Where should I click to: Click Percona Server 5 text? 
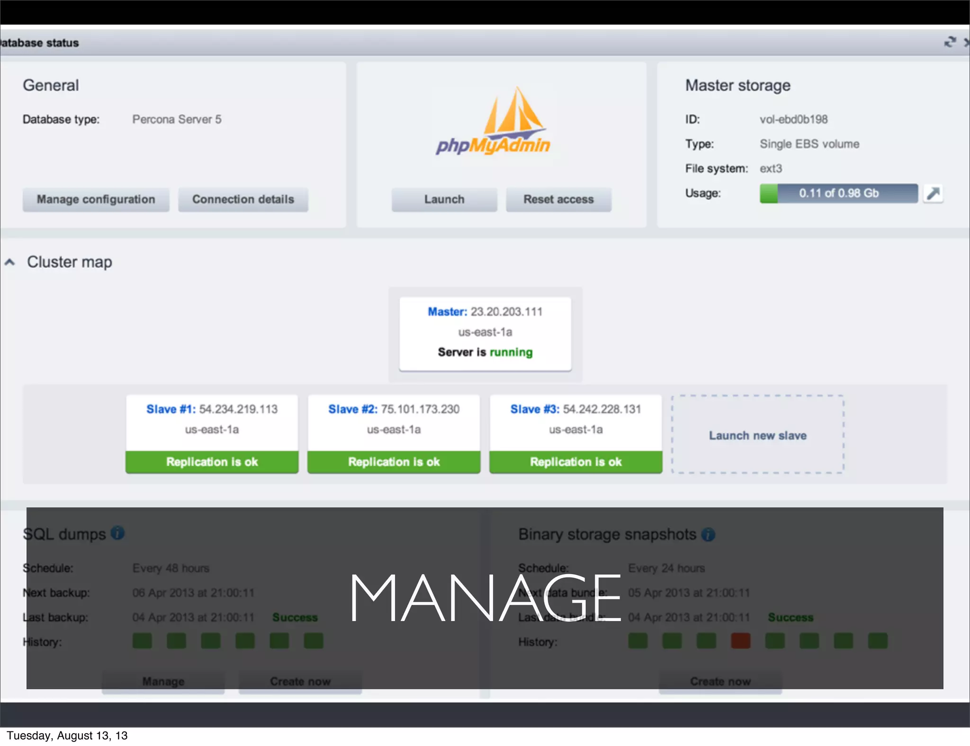[177, 119]
